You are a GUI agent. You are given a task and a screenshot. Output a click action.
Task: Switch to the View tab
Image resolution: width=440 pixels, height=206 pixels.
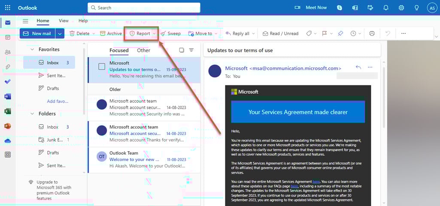[x=64, y=21]
